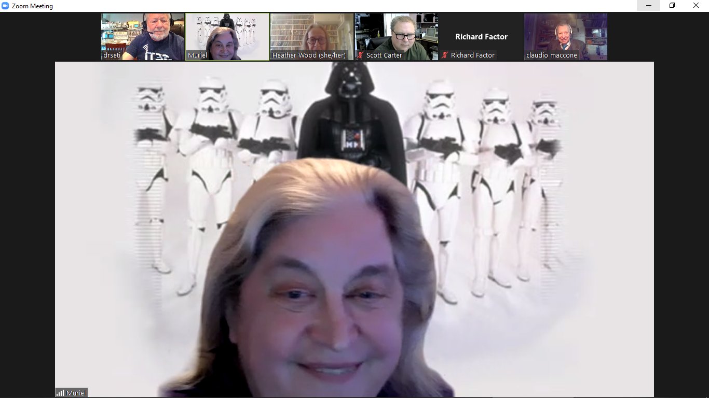Click the Zoom app icon in title bar
709x398 pixels.
(x=6, y=6)
